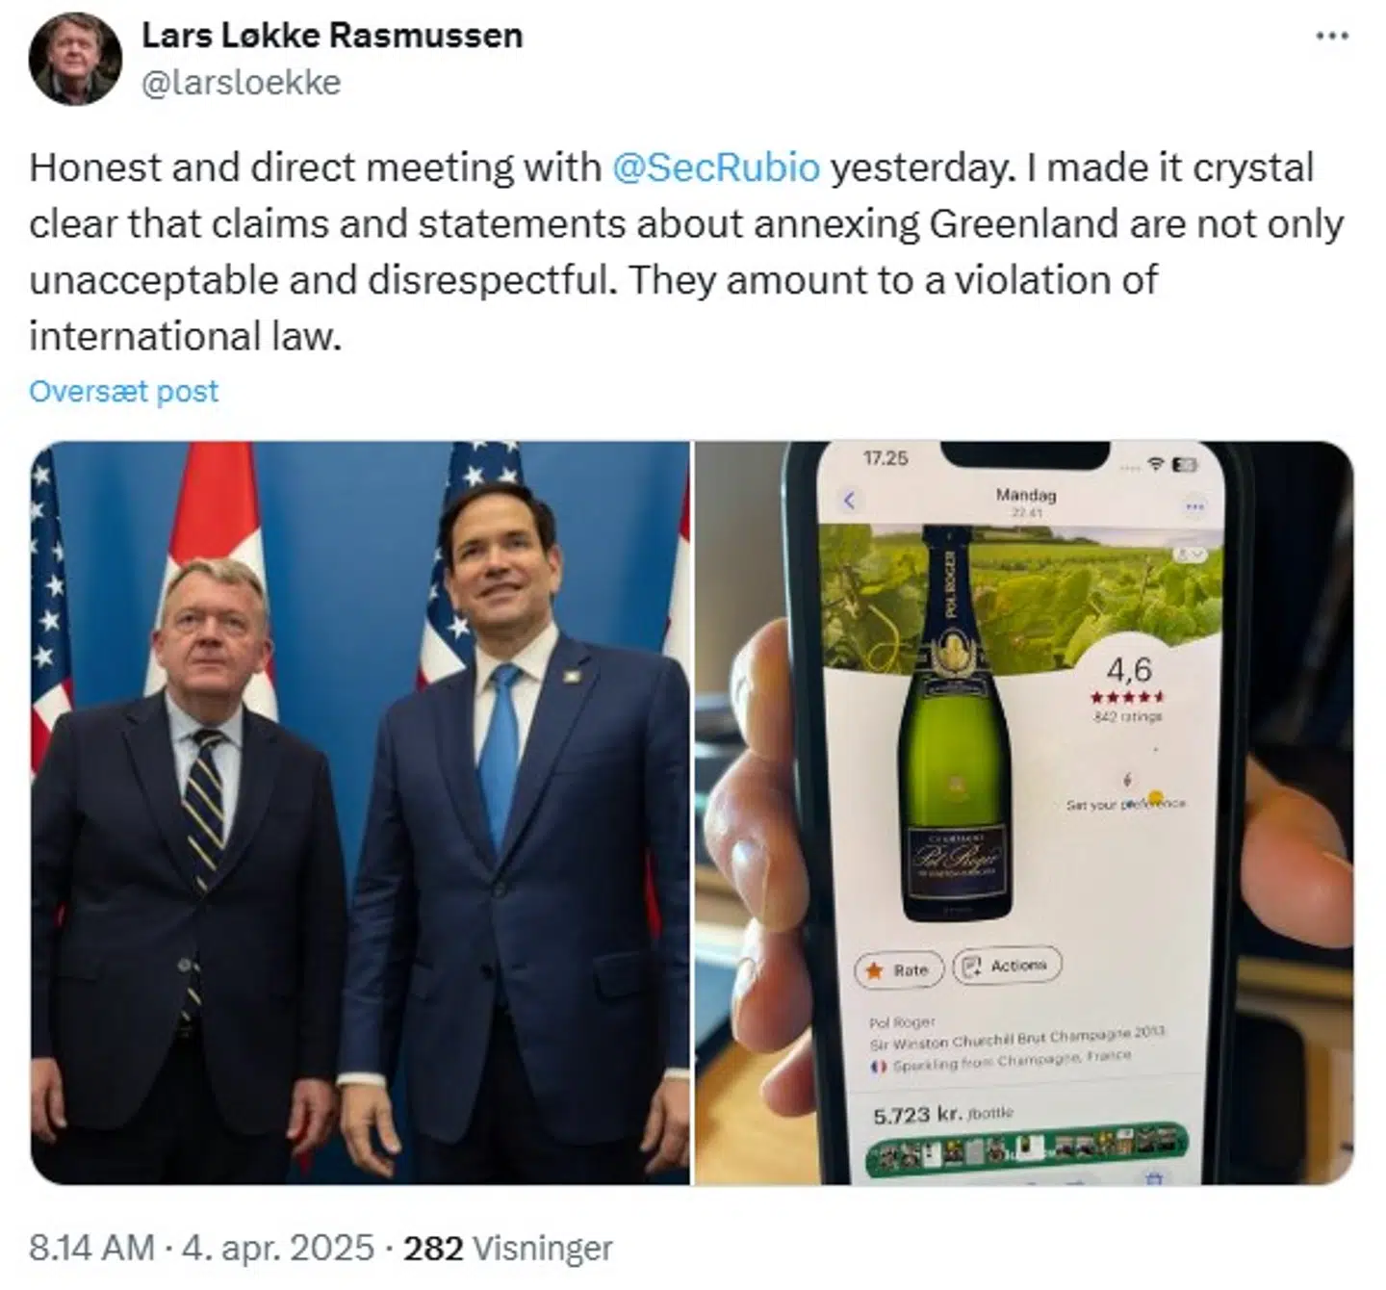This screenshot has height=1290, width=1386.
Task: Tap the back chevron on the phone screen
Action: click(849, 501)
